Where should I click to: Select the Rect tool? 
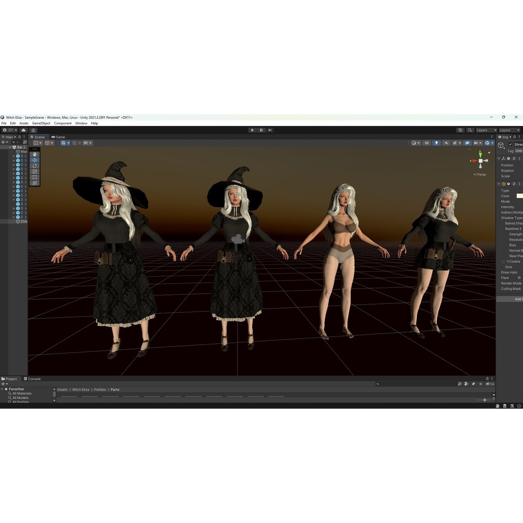35,177
